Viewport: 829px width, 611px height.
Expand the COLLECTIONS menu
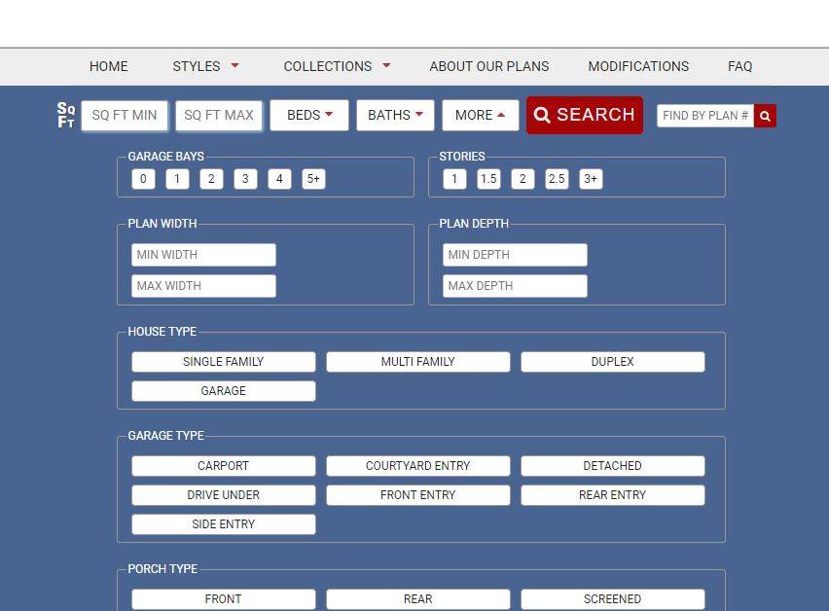pos(337,66)
